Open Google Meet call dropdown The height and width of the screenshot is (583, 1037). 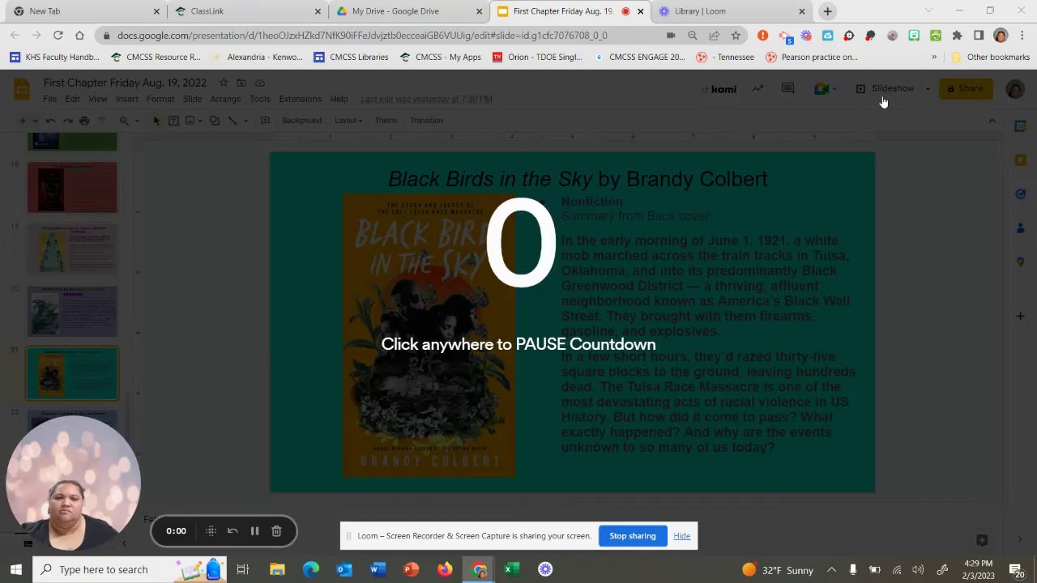coord(826,89)
